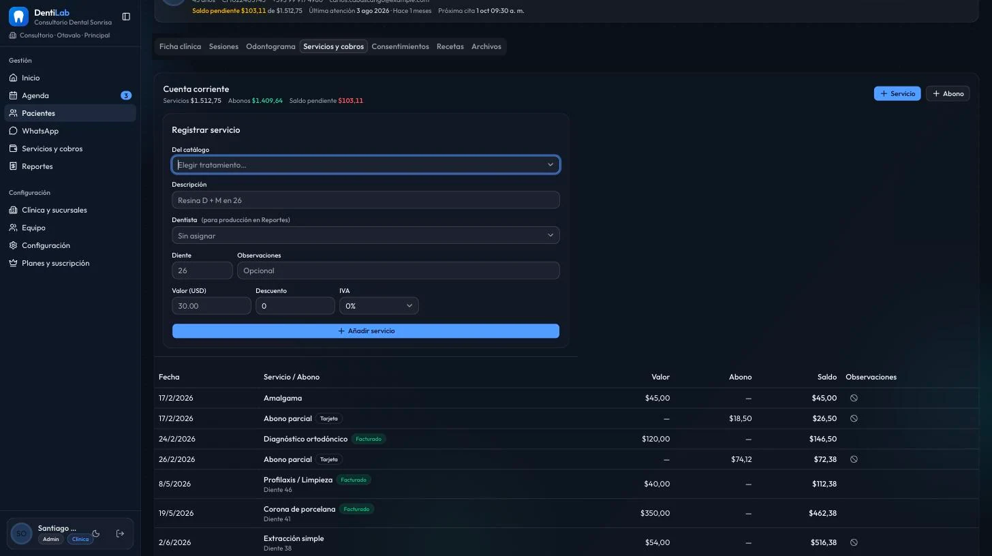Click observations icon in Extracción simple row
Viewport: 992px width, 556px height.
click(x=854, y=543)
